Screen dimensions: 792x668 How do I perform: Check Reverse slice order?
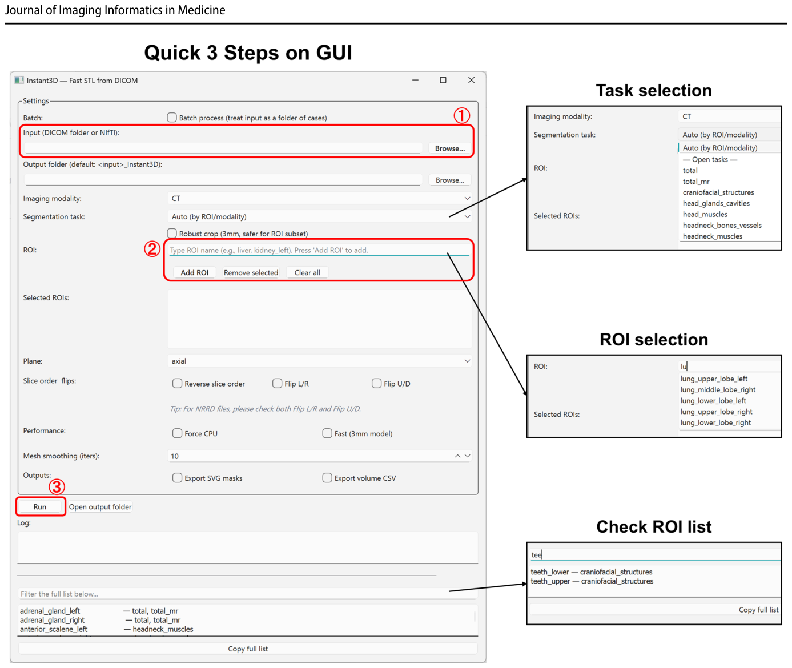[178, 383]
